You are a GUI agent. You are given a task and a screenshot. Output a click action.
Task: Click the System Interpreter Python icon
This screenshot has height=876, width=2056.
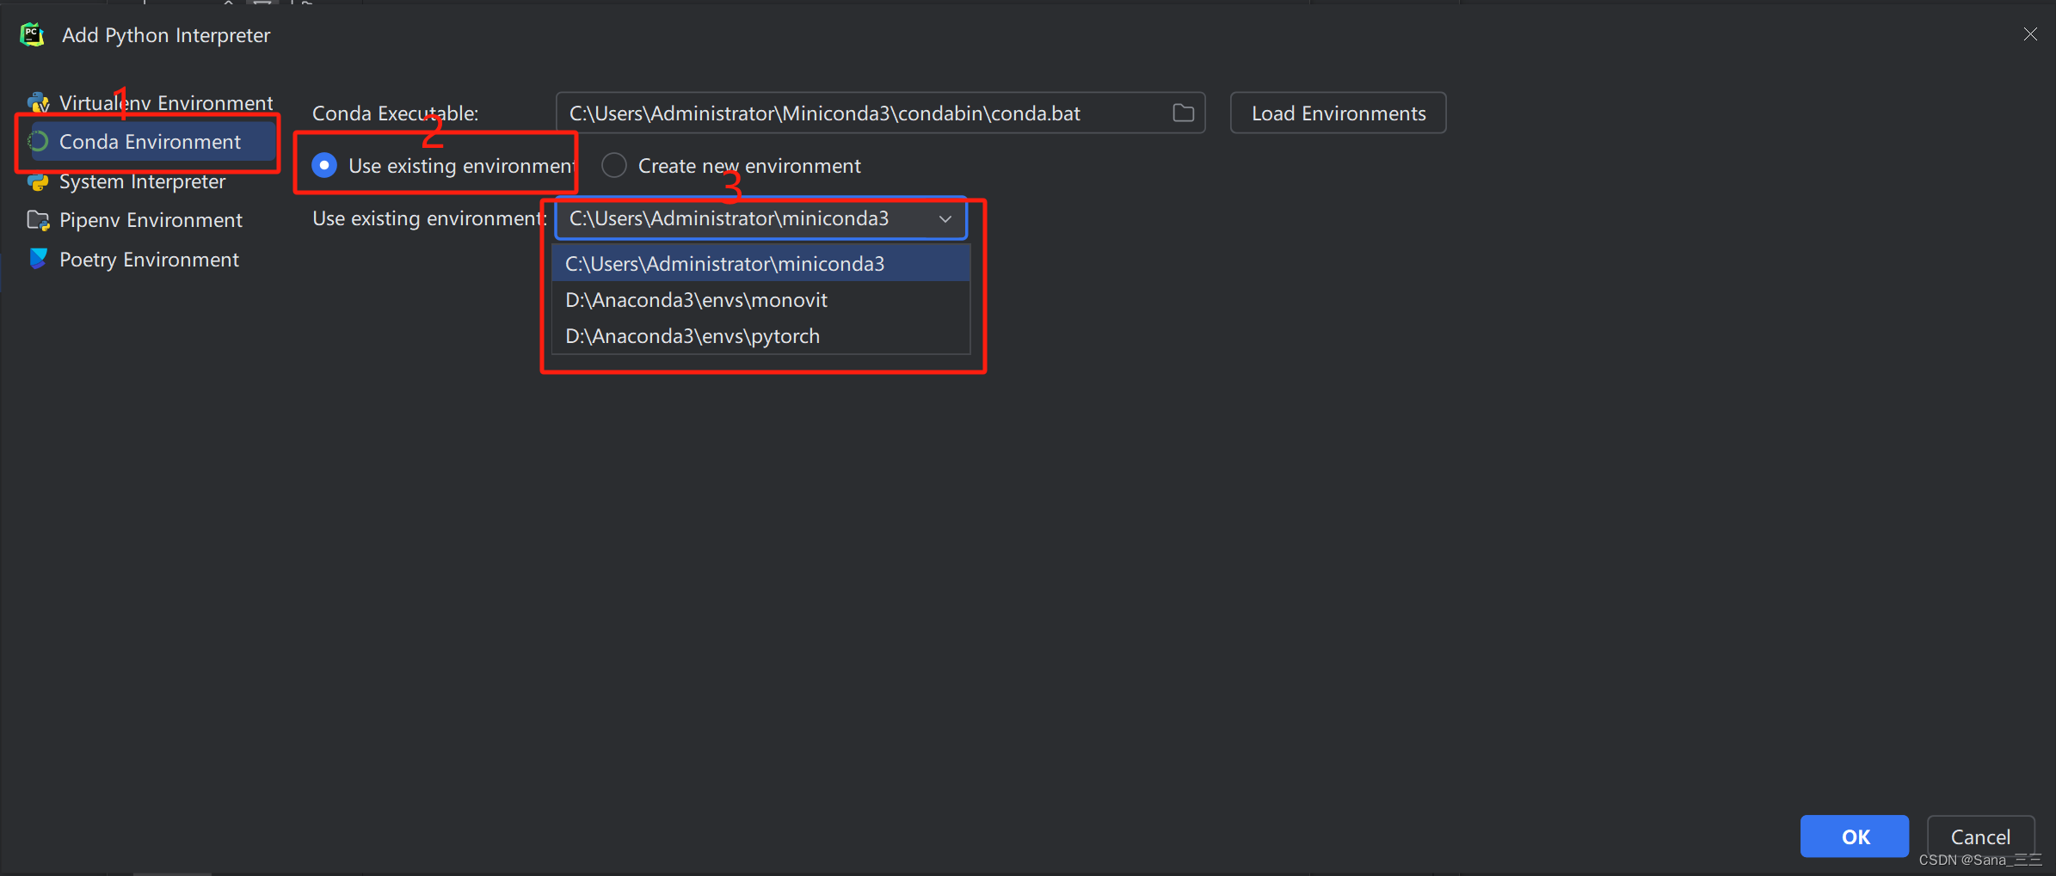38,181
